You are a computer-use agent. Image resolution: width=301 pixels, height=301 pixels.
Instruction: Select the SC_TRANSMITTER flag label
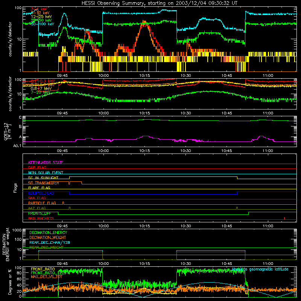click(x=44, y=183)
